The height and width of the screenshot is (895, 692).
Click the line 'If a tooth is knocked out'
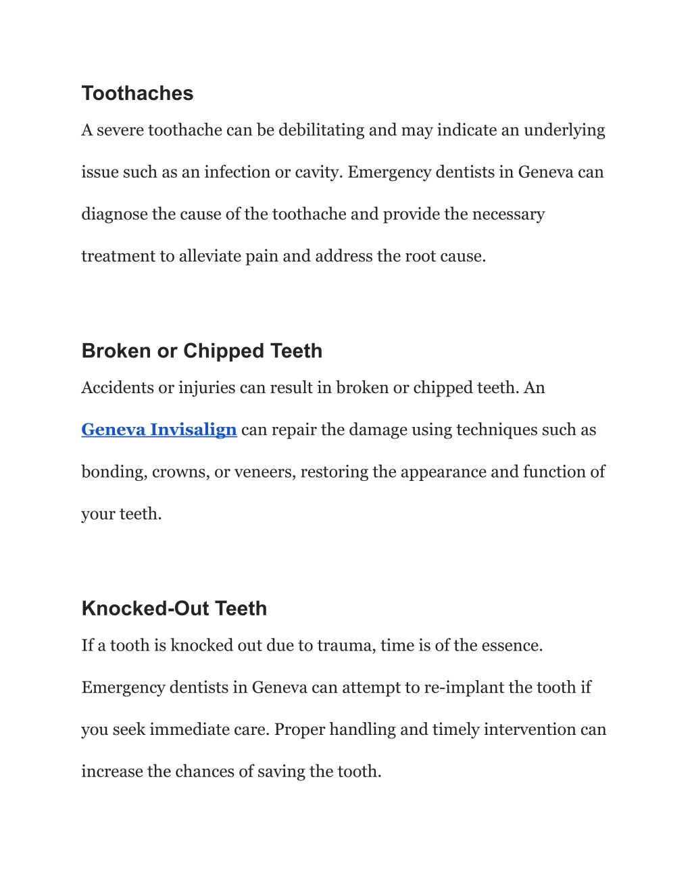tap(312, 645)
